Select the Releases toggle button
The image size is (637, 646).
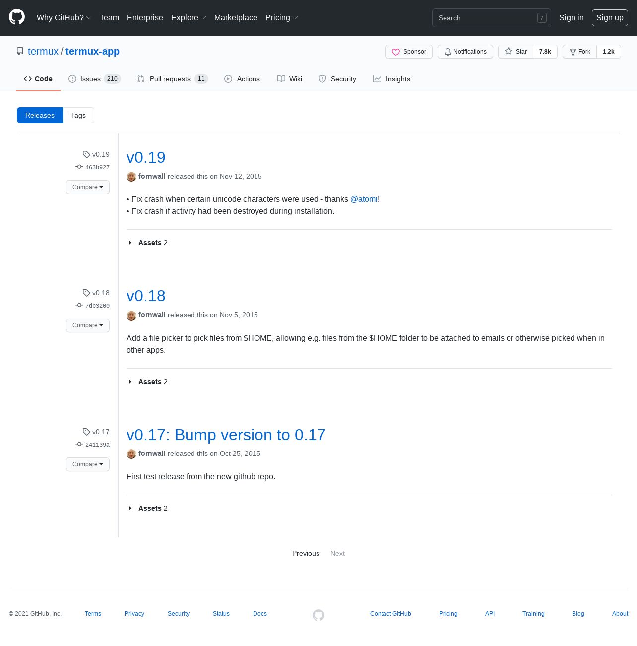(x=40, y=115)
